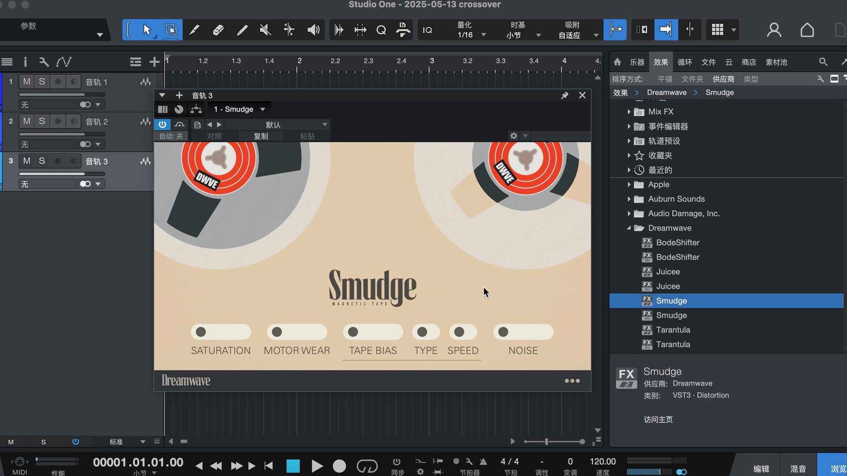The height and width of the screenshot is (476, 847).
Task: Pin the Smudge plugin window
Action: [x=565, y=95]
